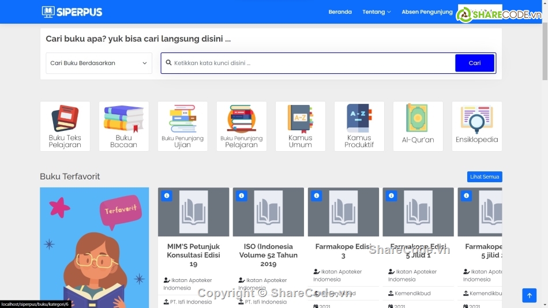The width and height of the screenshot is (548, 308).
Task: Click info icon on ISO Indonesia Volume 52 card
Action: [x=242, y=196]
